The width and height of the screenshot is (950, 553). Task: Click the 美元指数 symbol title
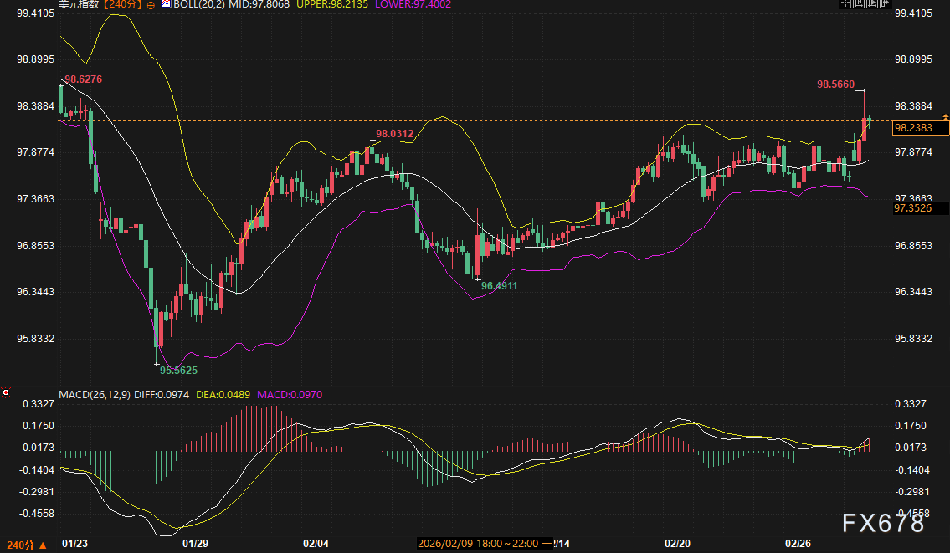80,5
